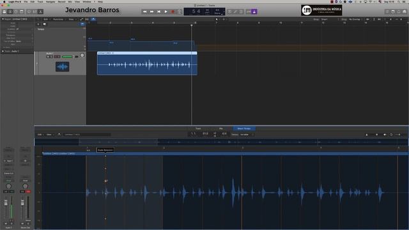Open the File menu in menu bar
409x230 pixels.
(x=26, y=1)
